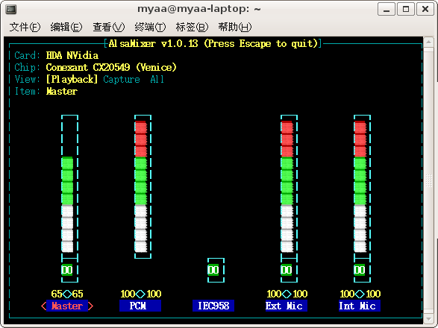Click the PCM volume bar
Screen dimensions: 438x328
pyautogui.click(x=143, y=186)
